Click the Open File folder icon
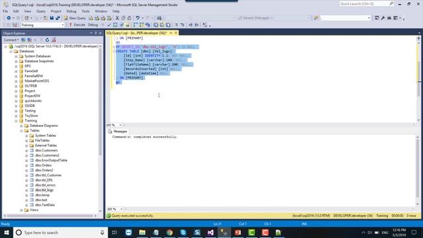 46,18
